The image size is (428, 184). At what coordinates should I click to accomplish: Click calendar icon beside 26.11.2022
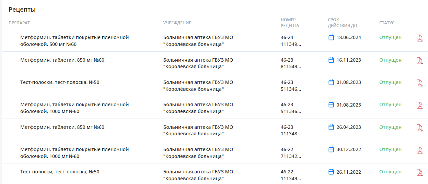click(331, 172)
